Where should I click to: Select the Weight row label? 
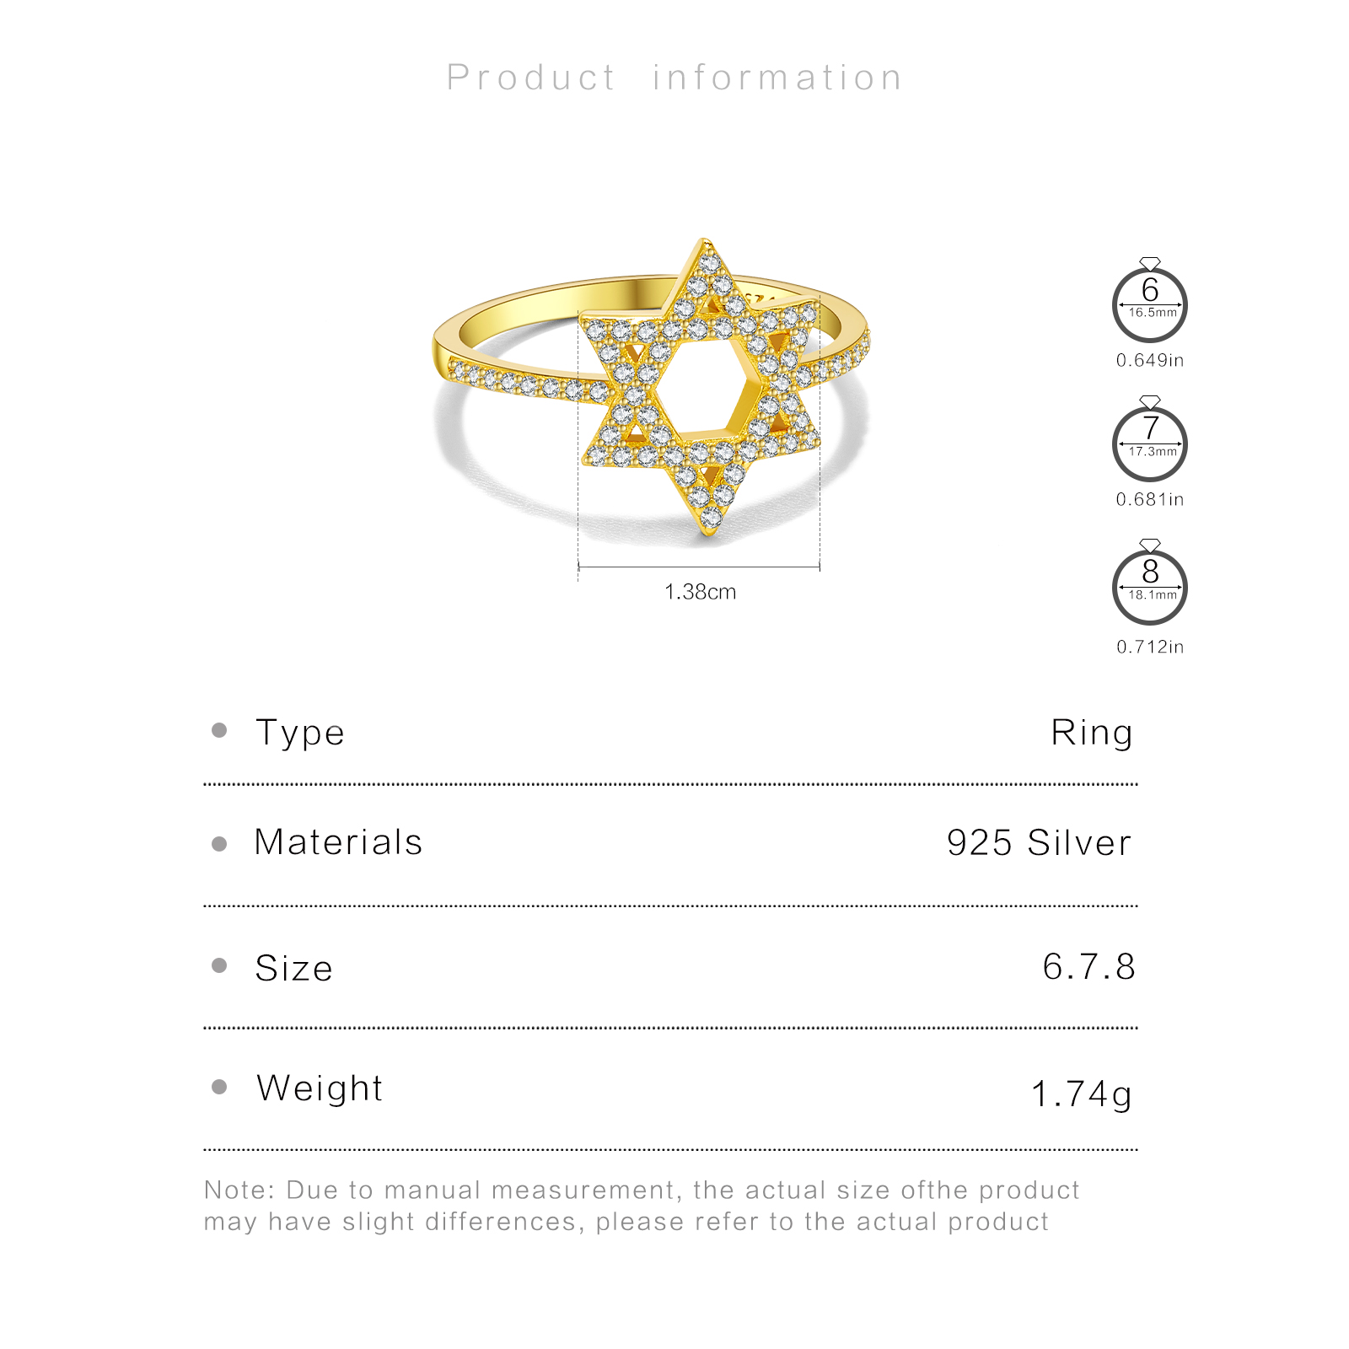pyautogui.click(x=320, y=1088)
